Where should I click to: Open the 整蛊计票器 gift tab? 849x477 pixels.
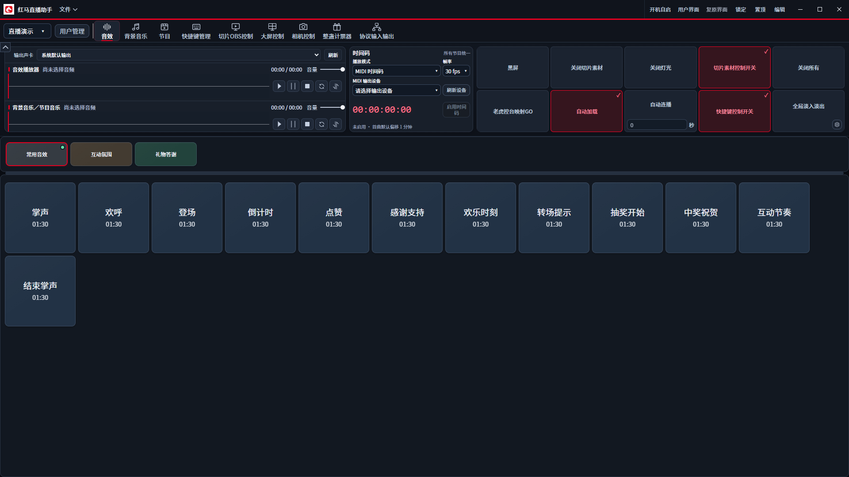click(x=337, y=31)
